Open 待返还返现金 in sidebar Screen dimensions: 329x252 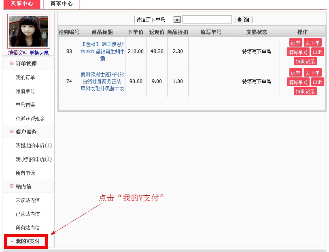[30, 119]
